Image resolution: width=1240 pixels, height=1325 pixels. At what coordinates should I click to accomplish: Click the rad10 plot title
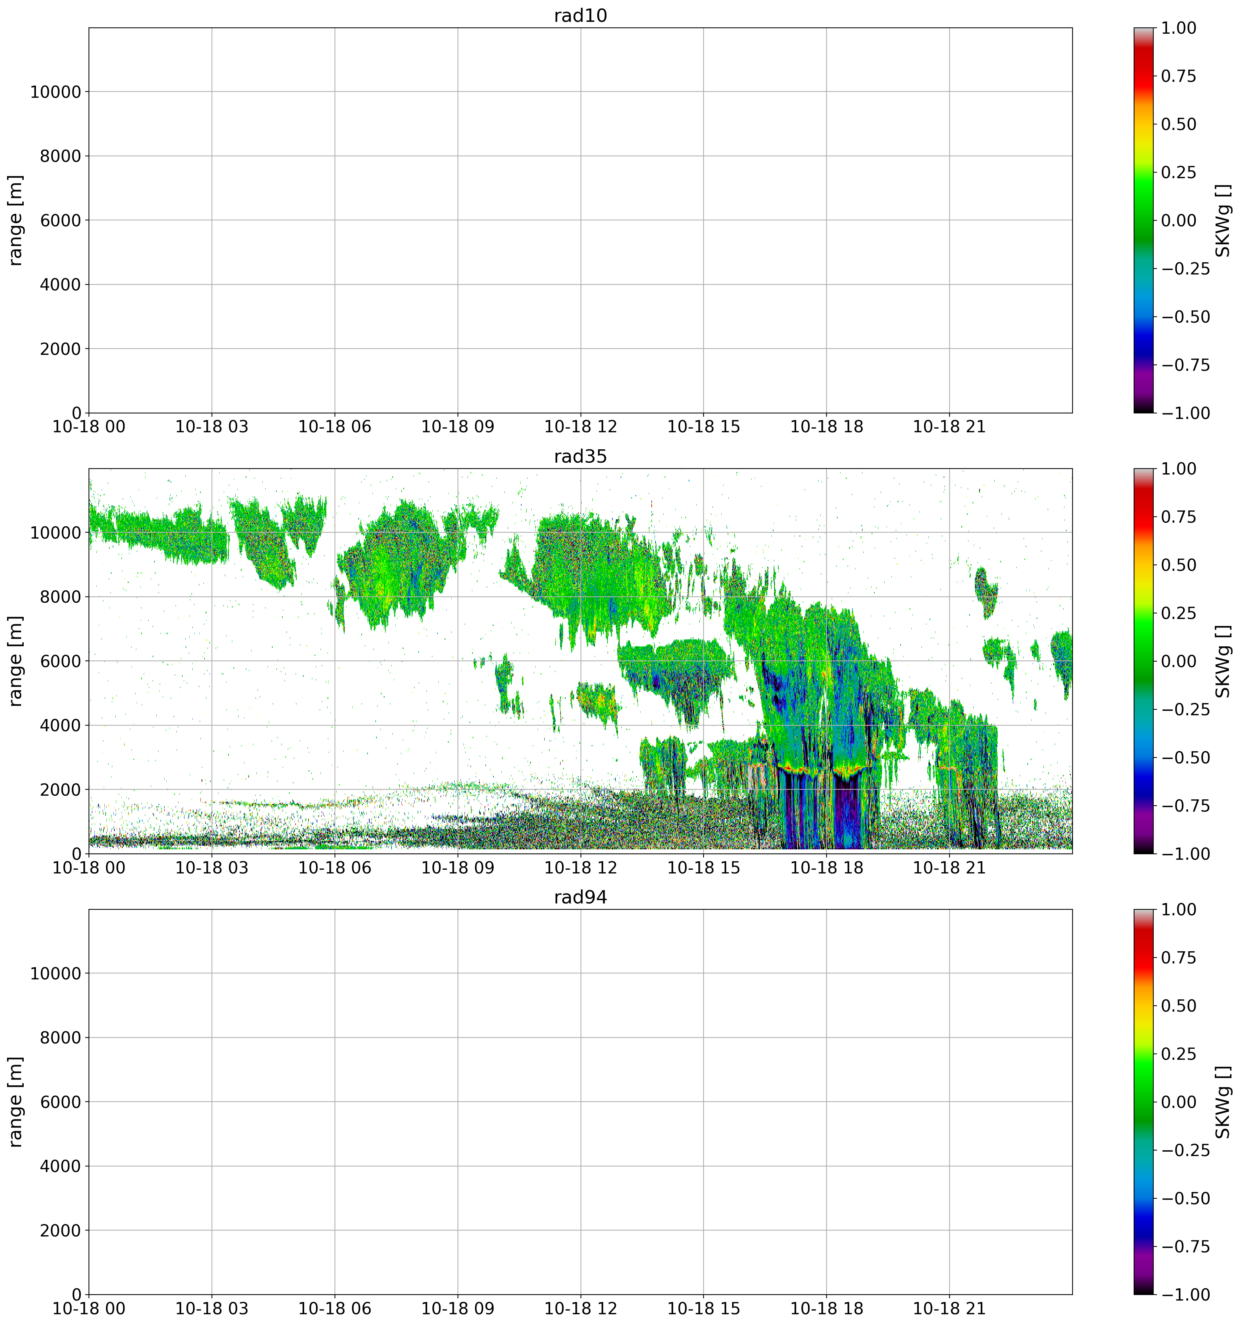pos(580,16)
